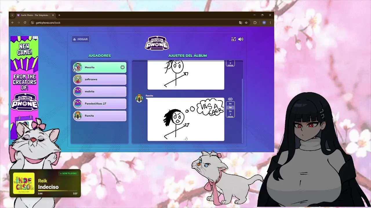Select player meikita in the list

click(x=99, y=92)
